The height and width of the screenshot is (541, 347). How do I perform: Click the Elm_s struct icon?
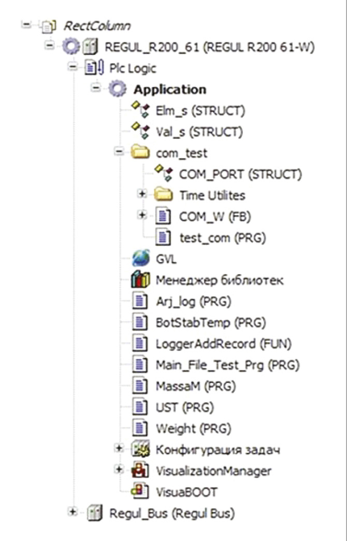(141, 110)
